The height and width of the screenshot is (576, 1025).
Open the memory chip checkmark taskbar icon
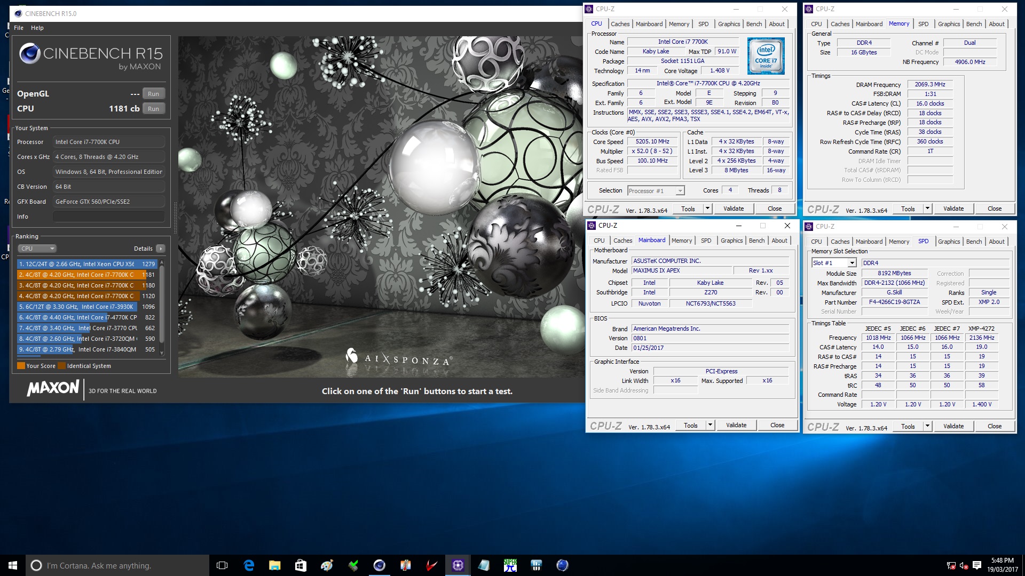[353, 565]
